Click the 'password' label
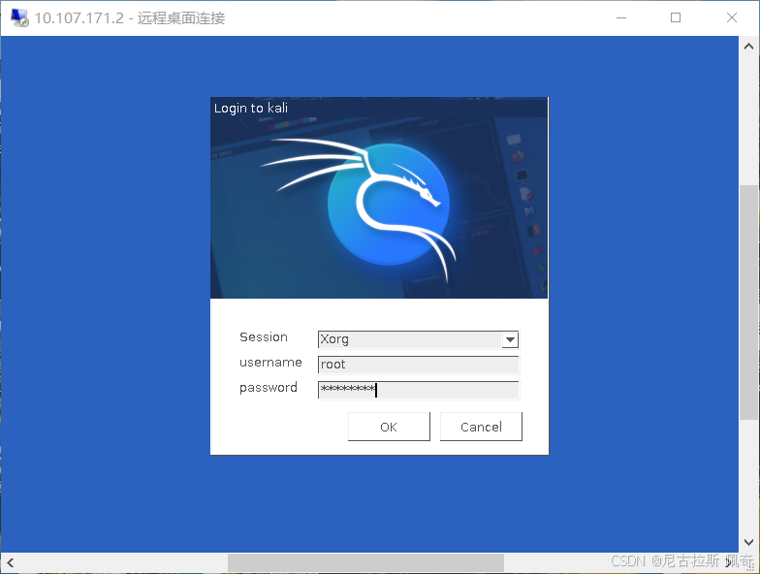The height and width of the screenshot is (574, 760). coord(269,388)
